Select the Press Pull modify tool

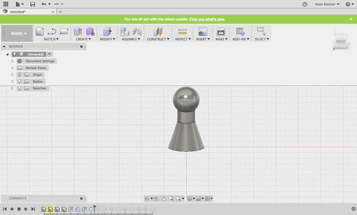(107, 32)
